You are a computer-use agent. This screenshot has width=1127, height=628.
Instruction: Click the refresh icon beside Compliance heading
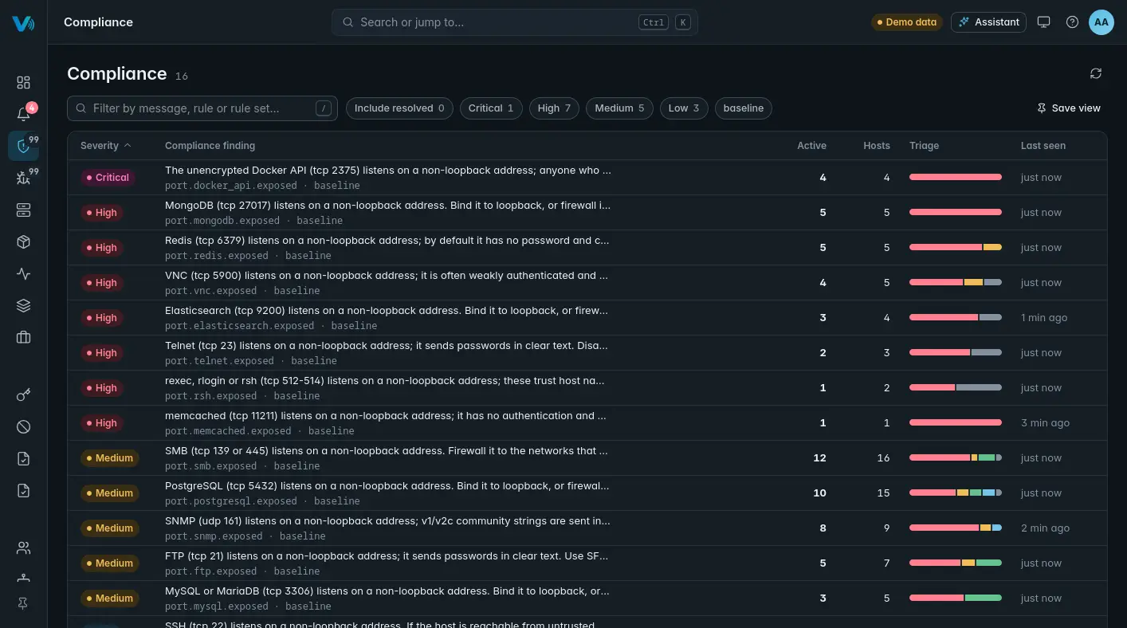click(x=1096, y=73)
